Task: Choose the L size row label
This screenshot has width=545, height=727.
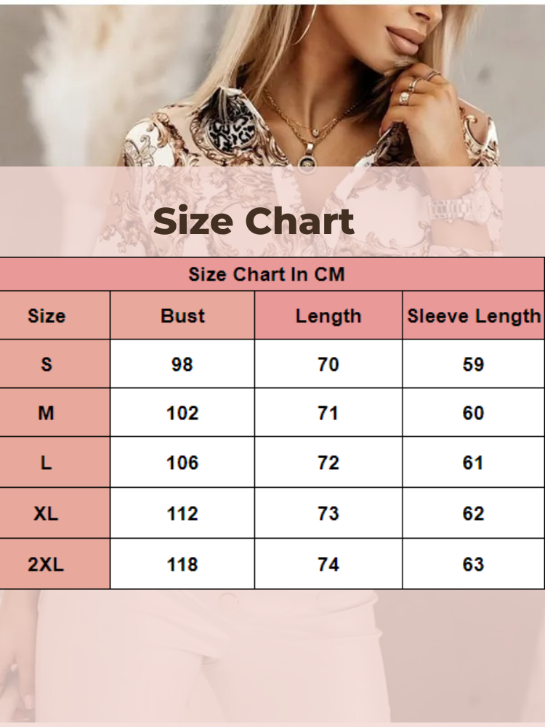Action: coord(47,463)
